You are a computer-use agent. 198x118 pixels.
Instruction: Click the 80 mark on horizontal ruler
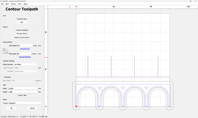(151, 7)
